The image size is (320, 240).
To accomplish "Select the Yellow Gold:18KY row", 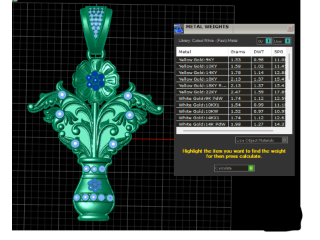I will coord(231,79).
